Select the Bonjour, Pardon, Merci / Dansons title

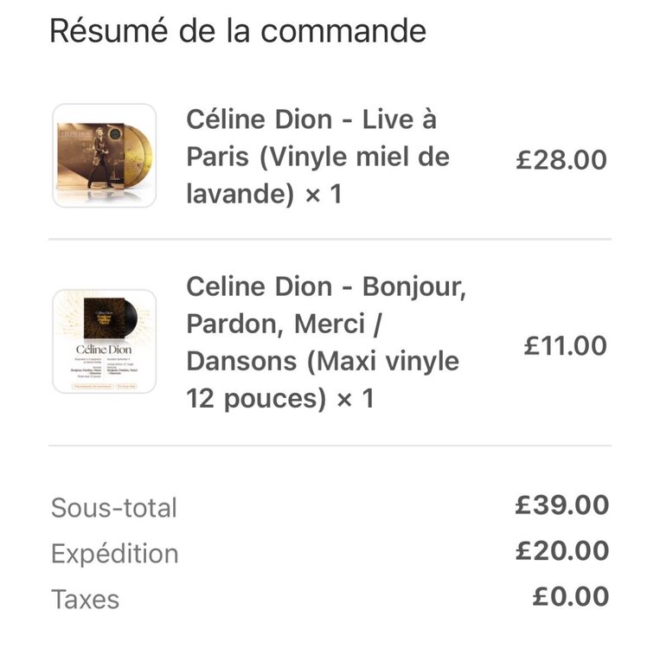(326, 343)
